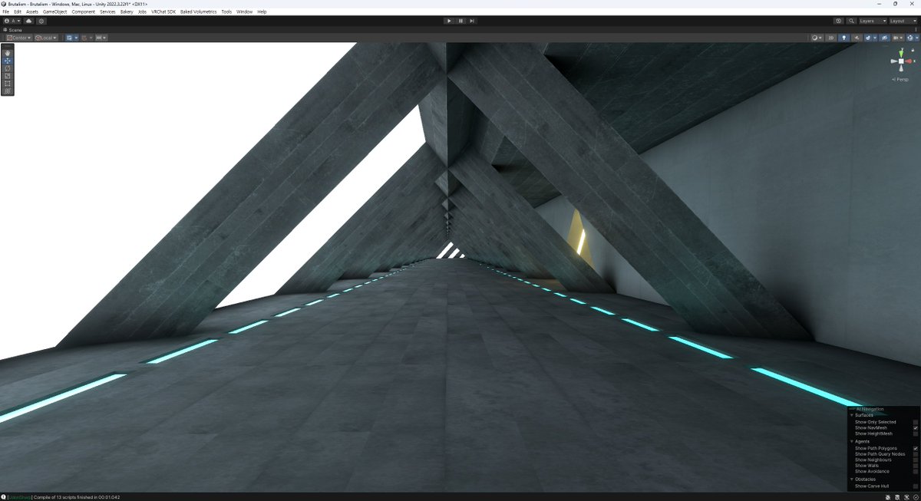Select the Hand view tool
Image resolution: width=921 pixels, height=501 pixels.
click(x=8, y=53)
